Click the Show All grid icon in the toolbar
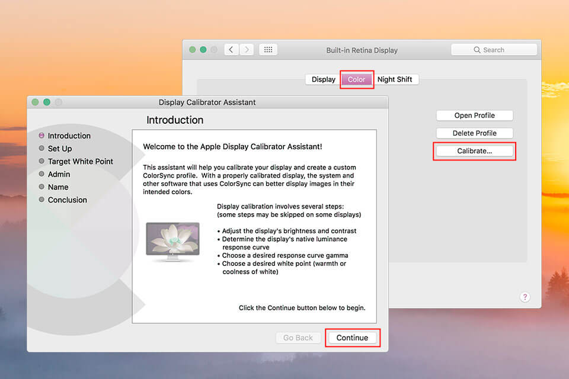The width and height of the screenshot is (569, 379). (268, 49)
